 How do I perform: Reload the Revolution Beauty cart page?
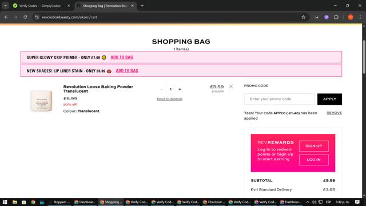[x=25, y=17]
